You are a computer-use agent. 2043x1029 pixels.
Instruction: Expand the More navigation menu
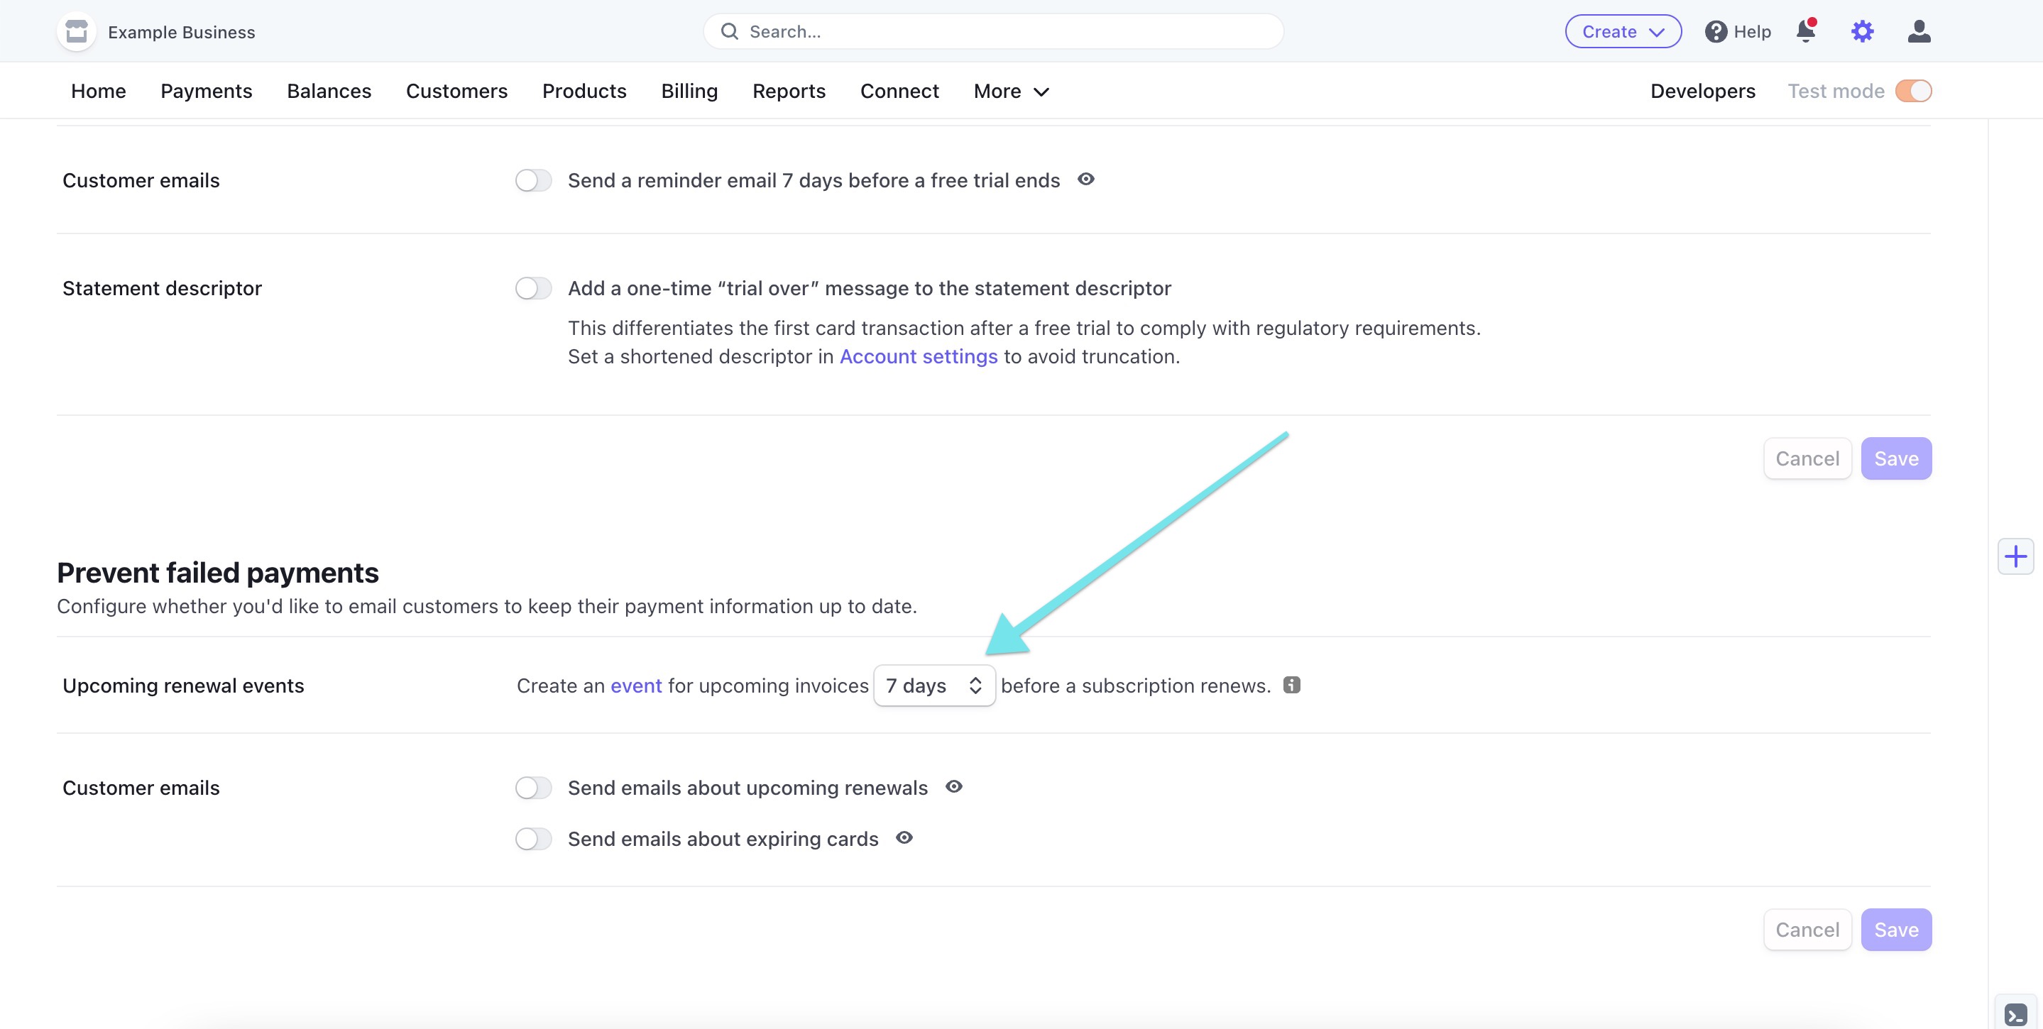(1010, 91)
